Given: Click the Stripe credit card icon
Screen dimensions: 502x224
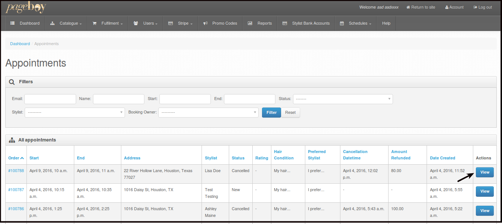Looking at the screenshot, I should 171,23.
